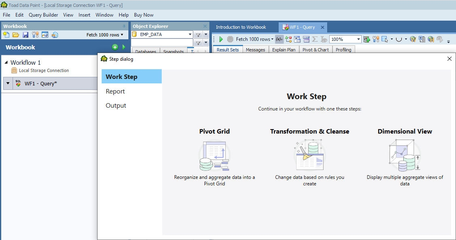Click the U-shaped union icon
Viewport: 456px width, 240px height.
point(399,39)
